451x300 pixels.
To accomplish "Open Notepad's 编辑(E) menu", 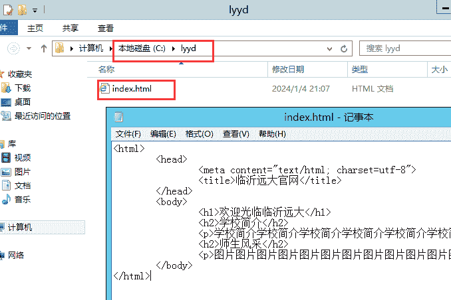I will click(x=163, y=133).
